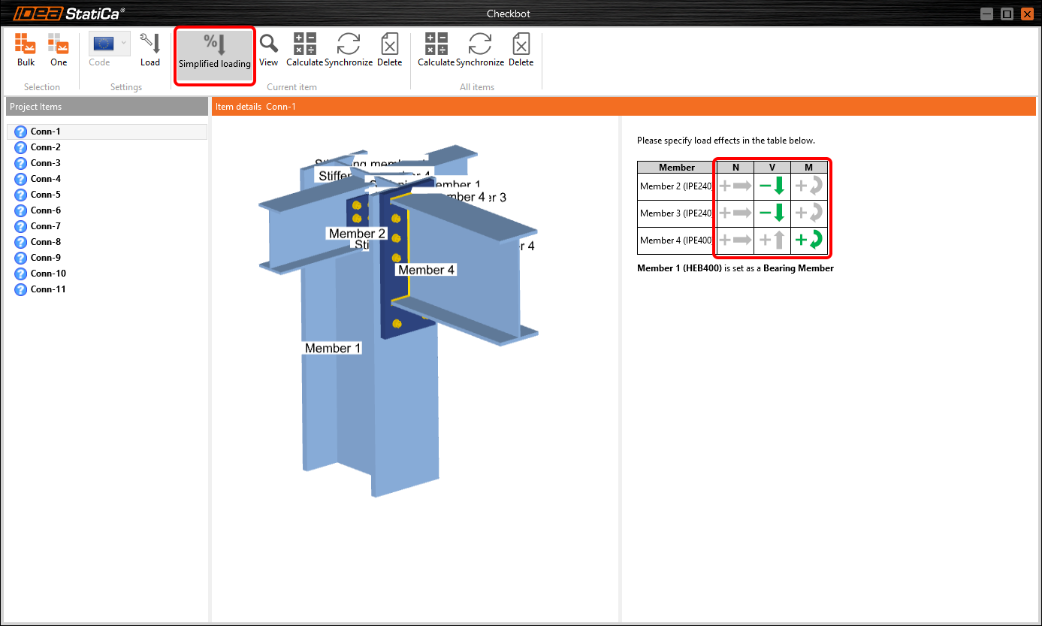The height and width of the screenshot is (626, 1042).
Task: Open the Load settings tool
Action: (x=150, y=50)
